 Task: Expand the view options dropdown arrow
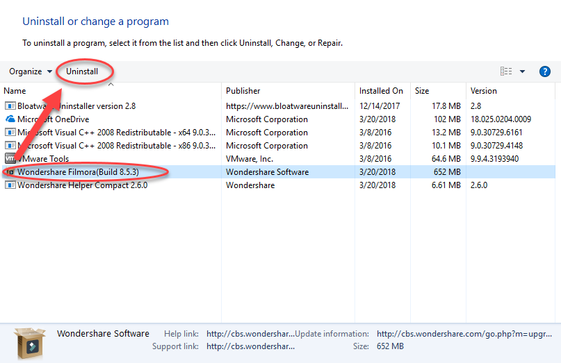coord(522,71)
